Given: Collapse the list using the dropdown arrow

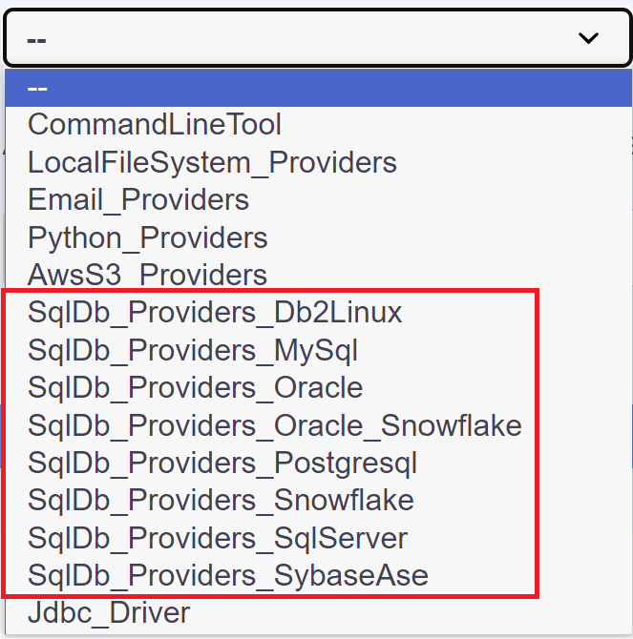Looking at the screenshot, I should (x=588, y=38).
